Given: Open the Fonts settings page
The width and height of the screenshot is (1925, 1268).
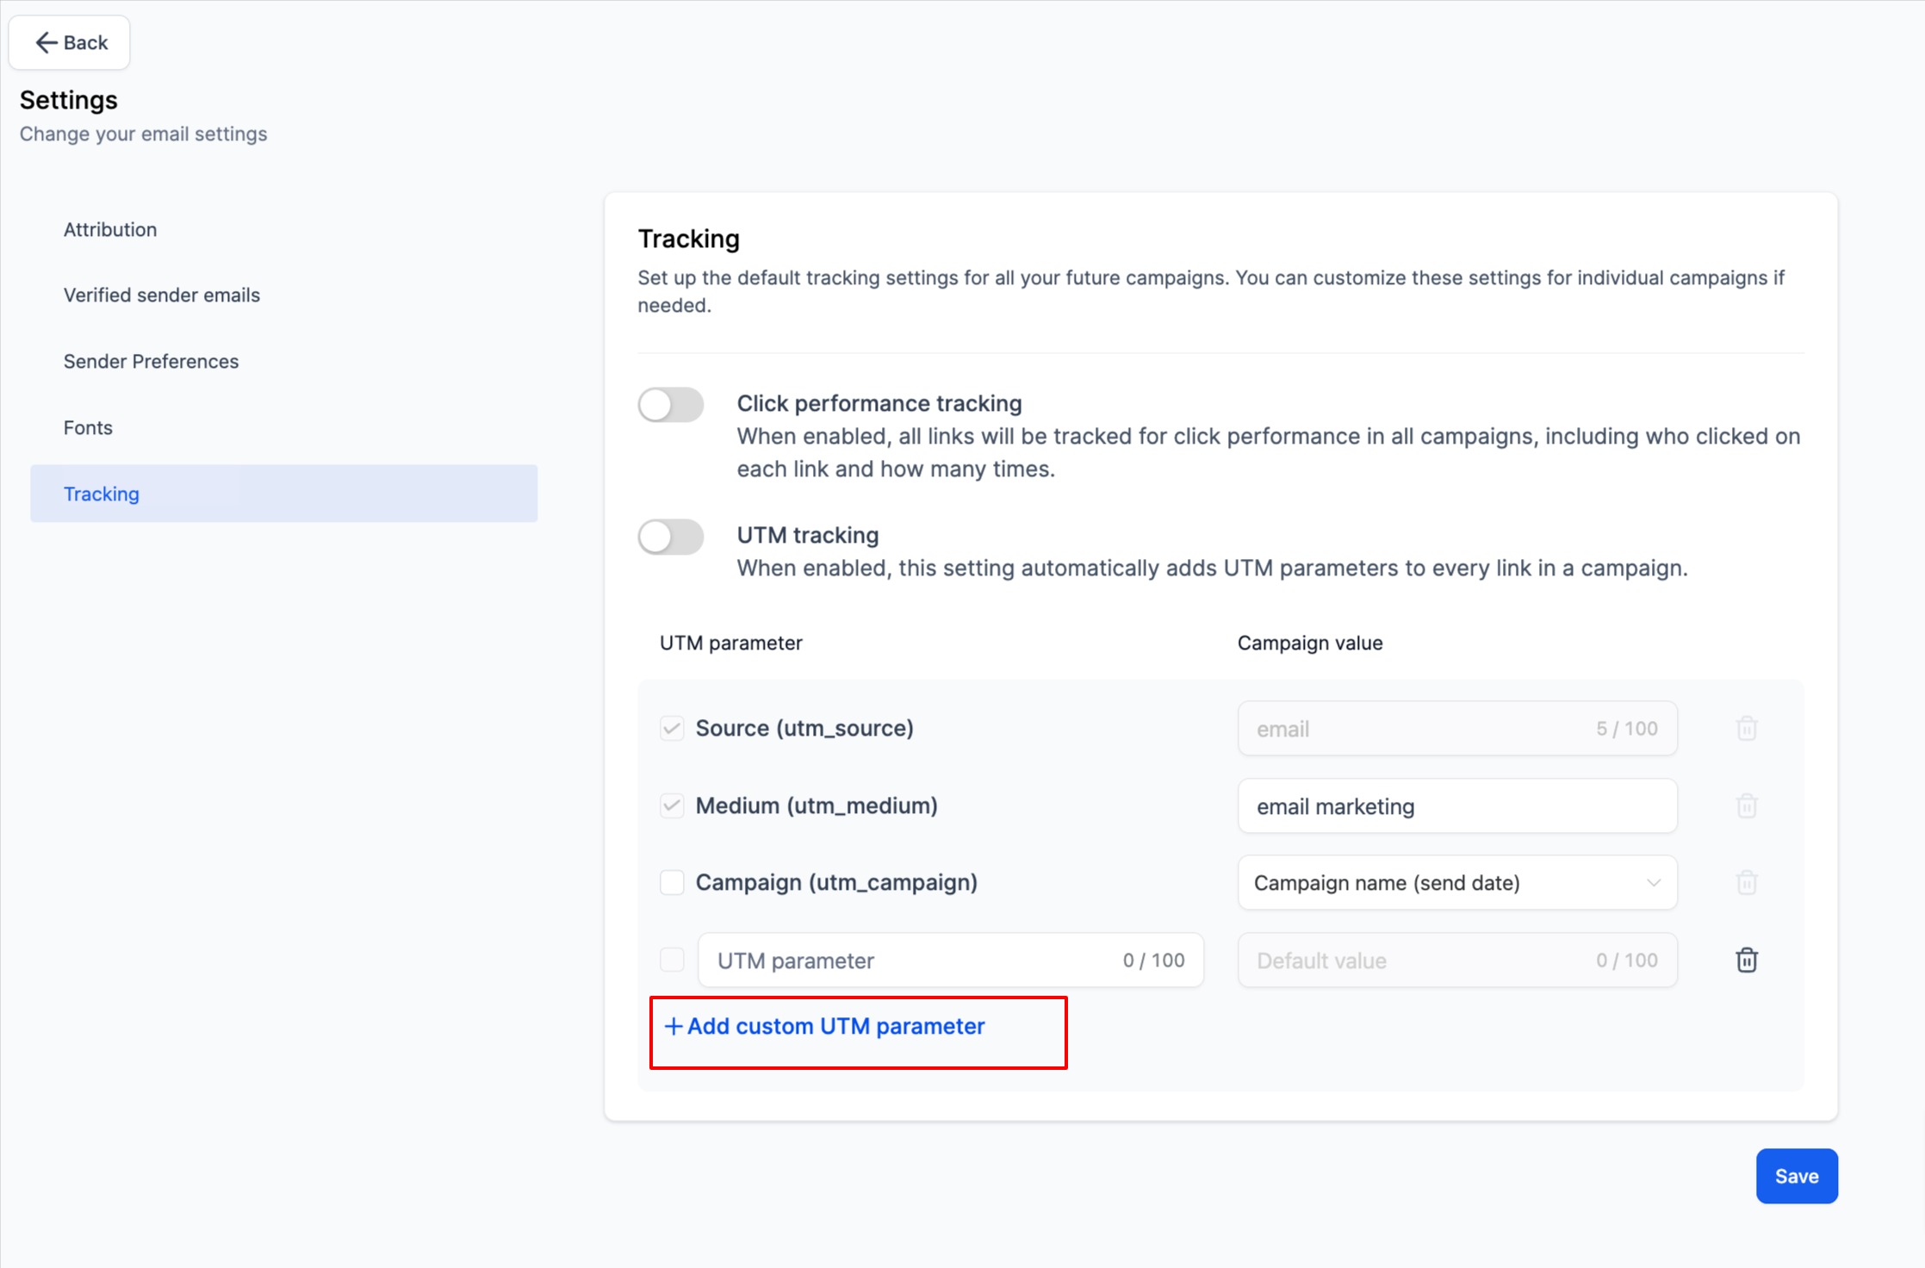Looking at the screenshot, I should point(88,427).
